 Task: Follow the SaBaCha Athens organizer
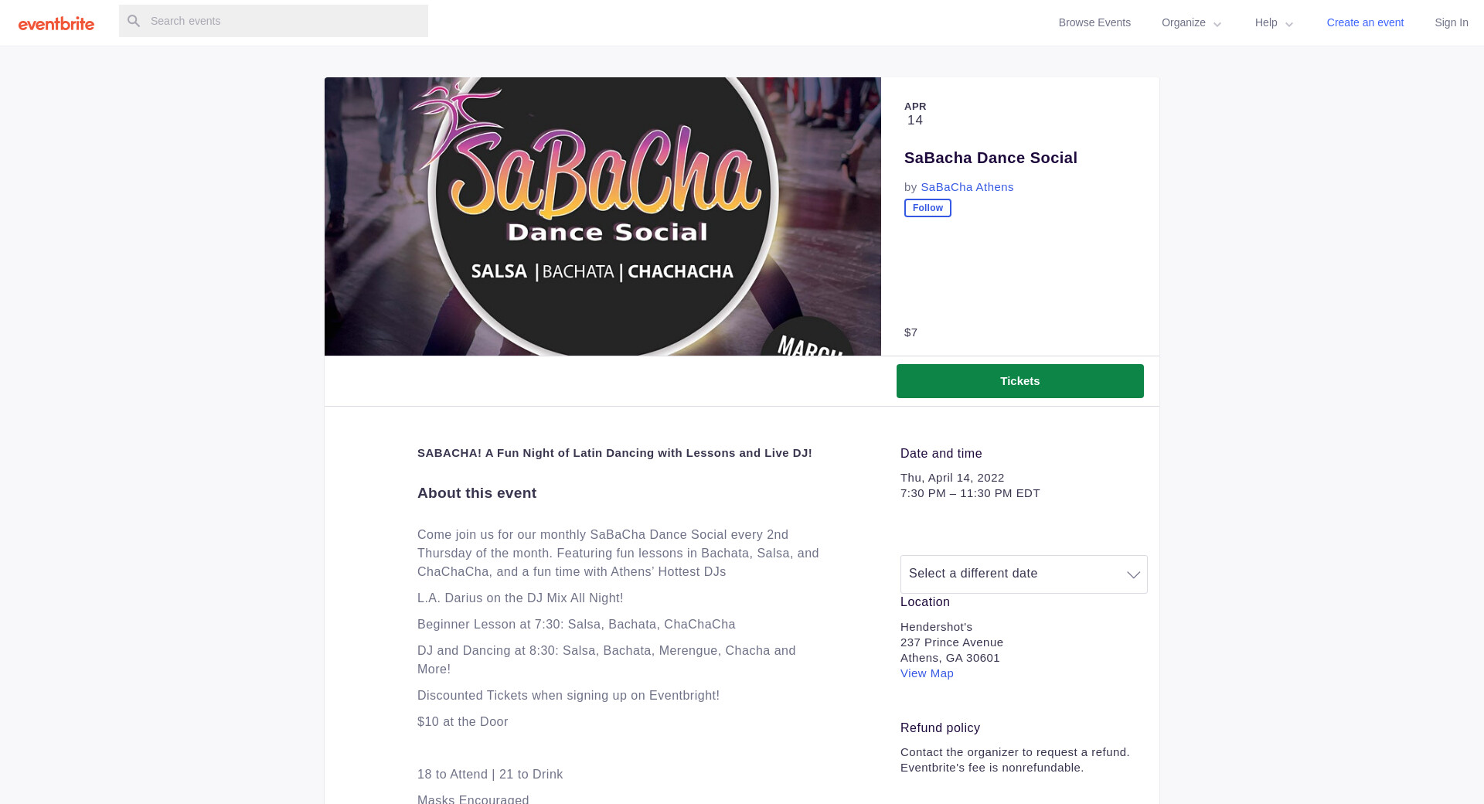927,208
